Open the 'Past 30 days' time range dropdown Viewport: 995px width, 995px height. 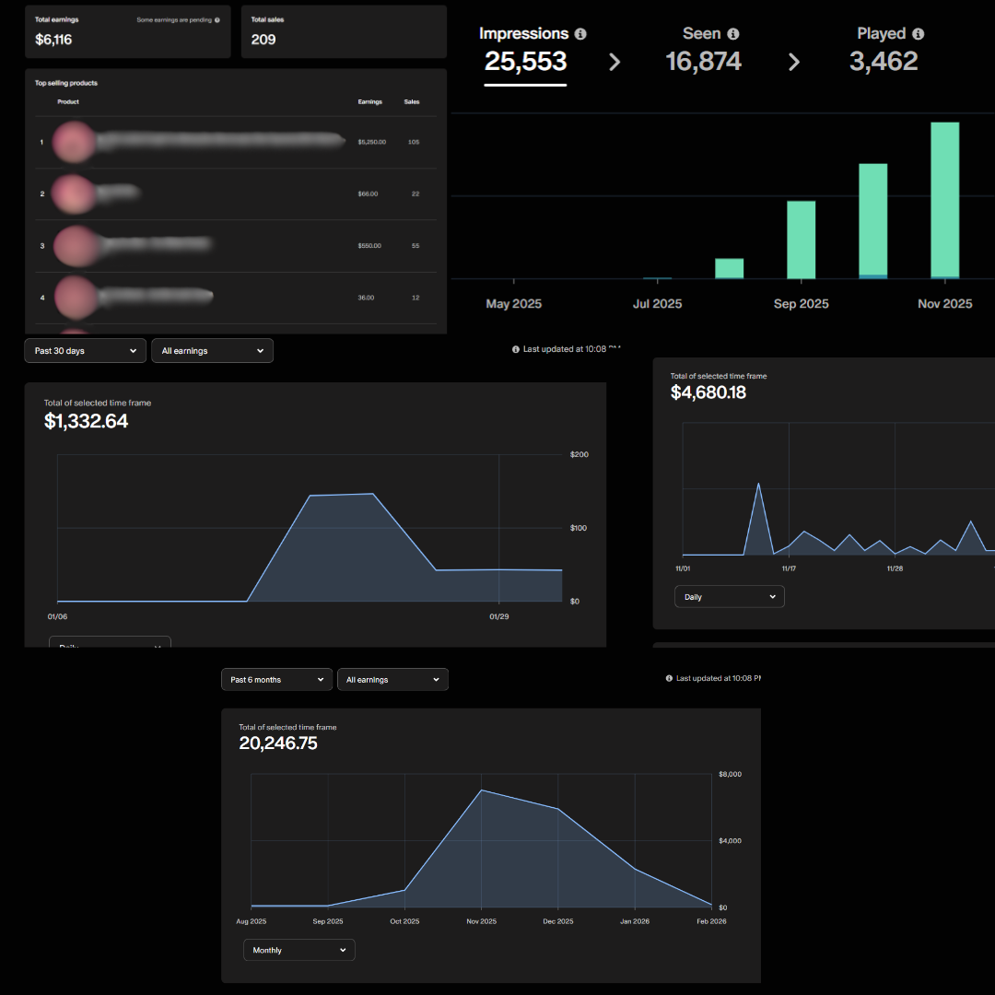coord(85,351)
